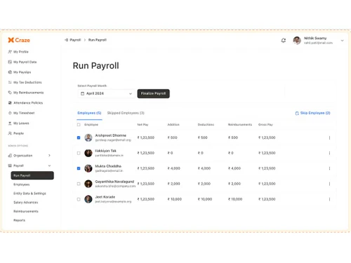Check the Ilakkiyan Tak row checkbox

pos(79,153)
